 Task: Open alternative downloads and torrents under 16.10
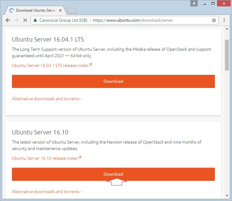(x=47, y=192)
